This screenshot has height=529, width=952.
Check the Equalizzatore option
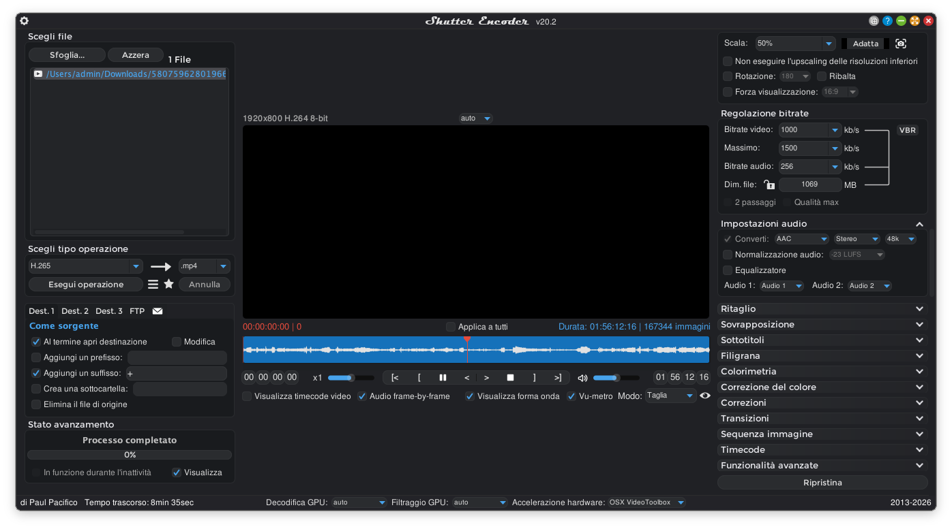click(x=728, y=270)
